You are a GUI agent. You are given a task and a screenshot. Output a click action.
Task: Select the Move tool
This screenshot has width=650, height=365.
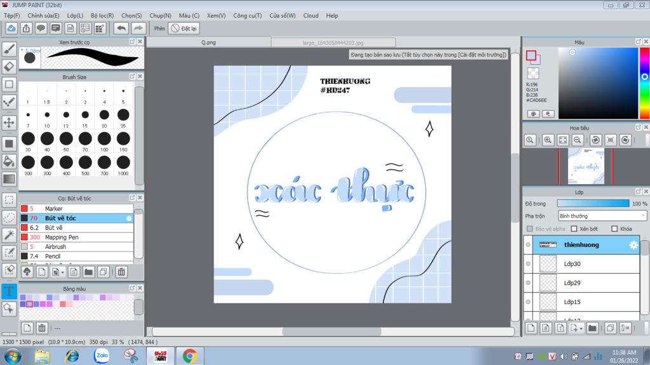(x=9, y=123)
